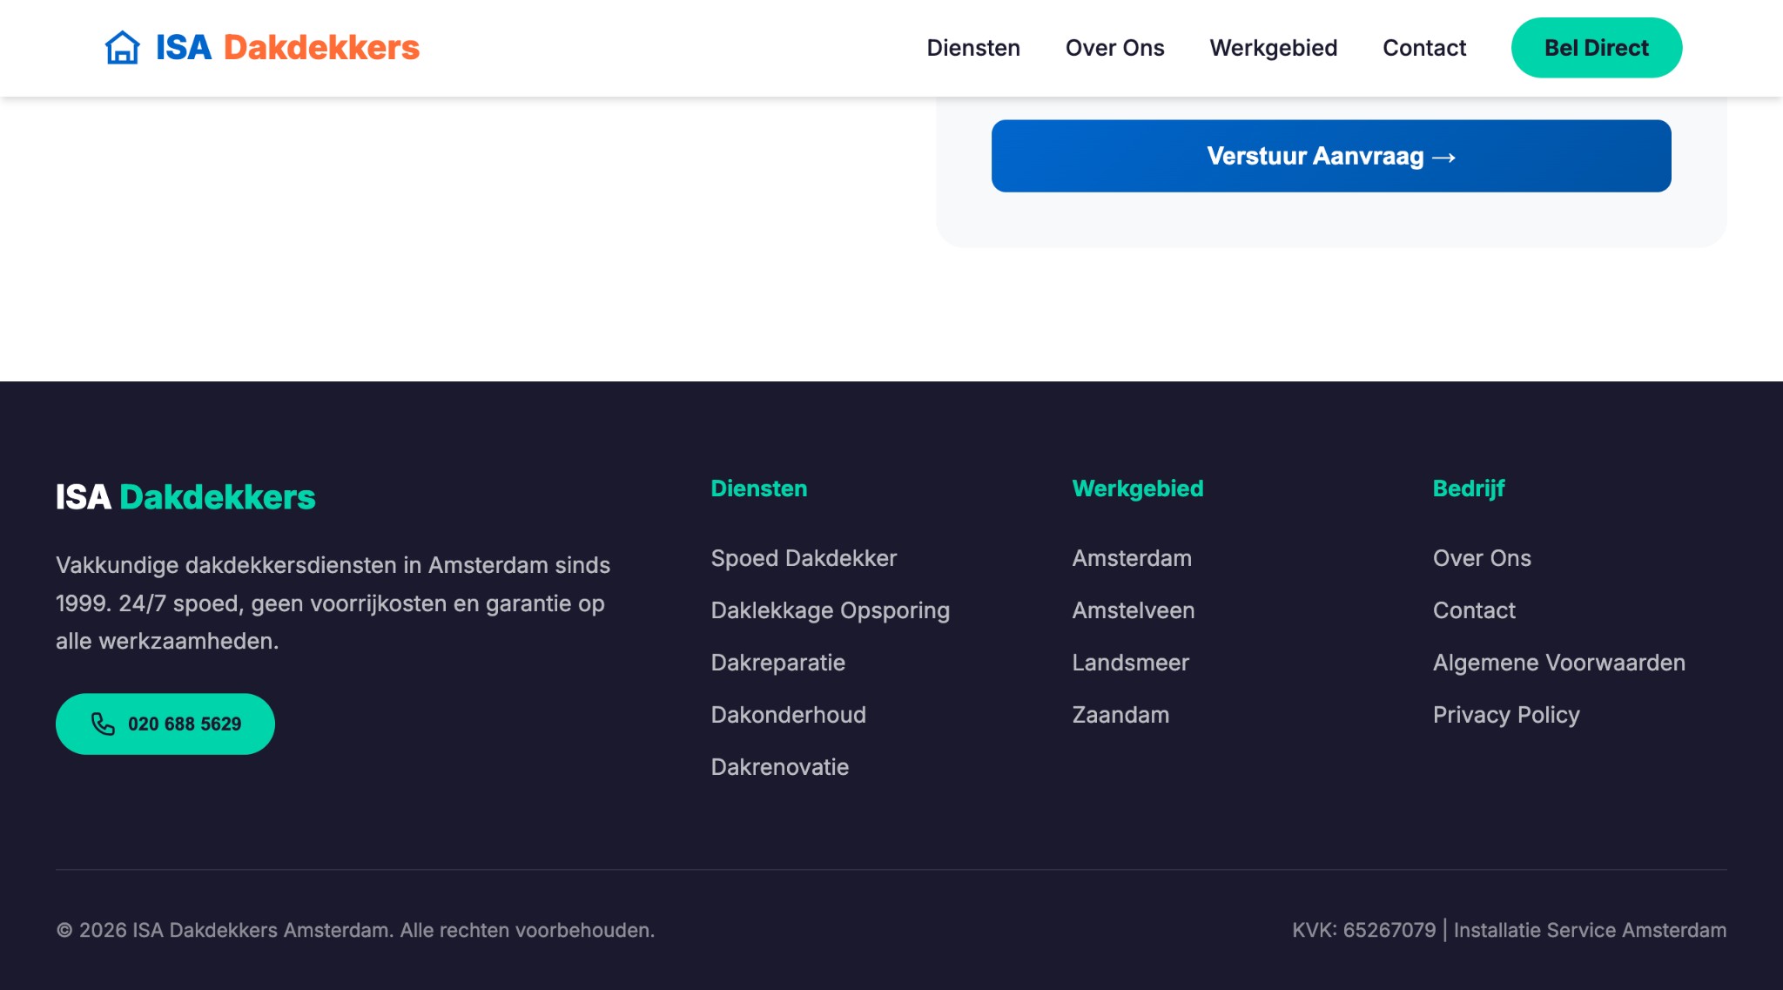Viewport: 1783px width, 990px height.
Task: Call via the 020 688 5629 button
Action: click(165, 724)
